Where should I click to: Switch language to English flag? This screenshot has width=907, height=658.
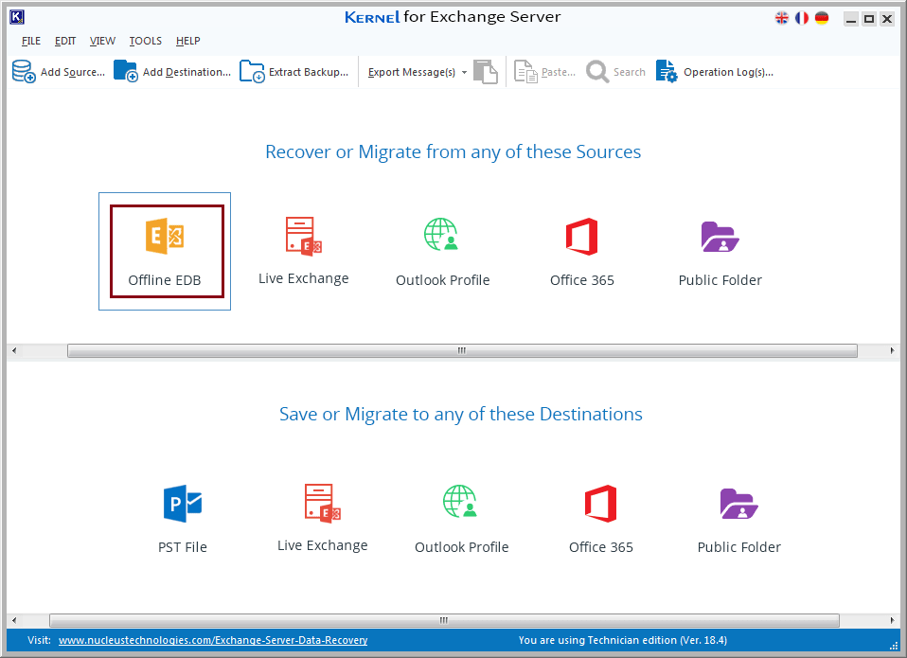point(781,18)
